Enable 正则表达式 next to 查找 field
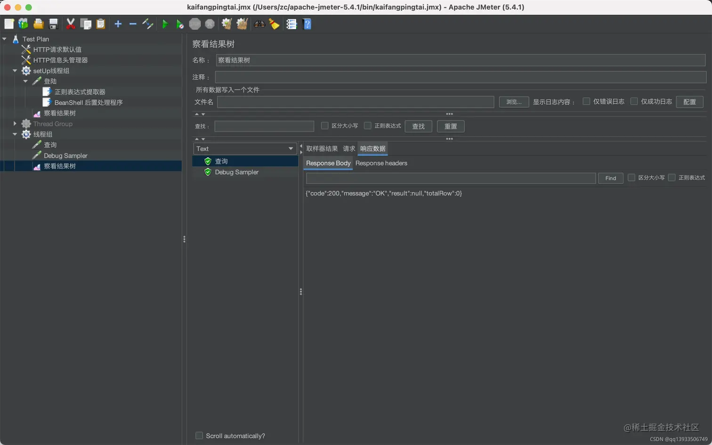The height and width of the screenshot is (445, 712). click(x=368, y=126)
